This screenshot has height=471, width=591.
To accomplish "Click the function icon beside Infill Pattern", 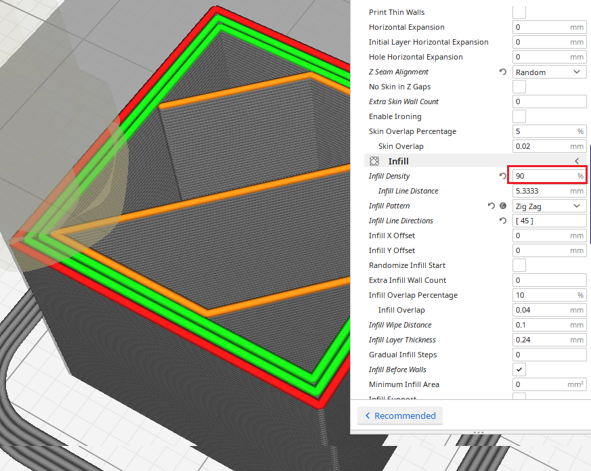I will pos(503,206).
